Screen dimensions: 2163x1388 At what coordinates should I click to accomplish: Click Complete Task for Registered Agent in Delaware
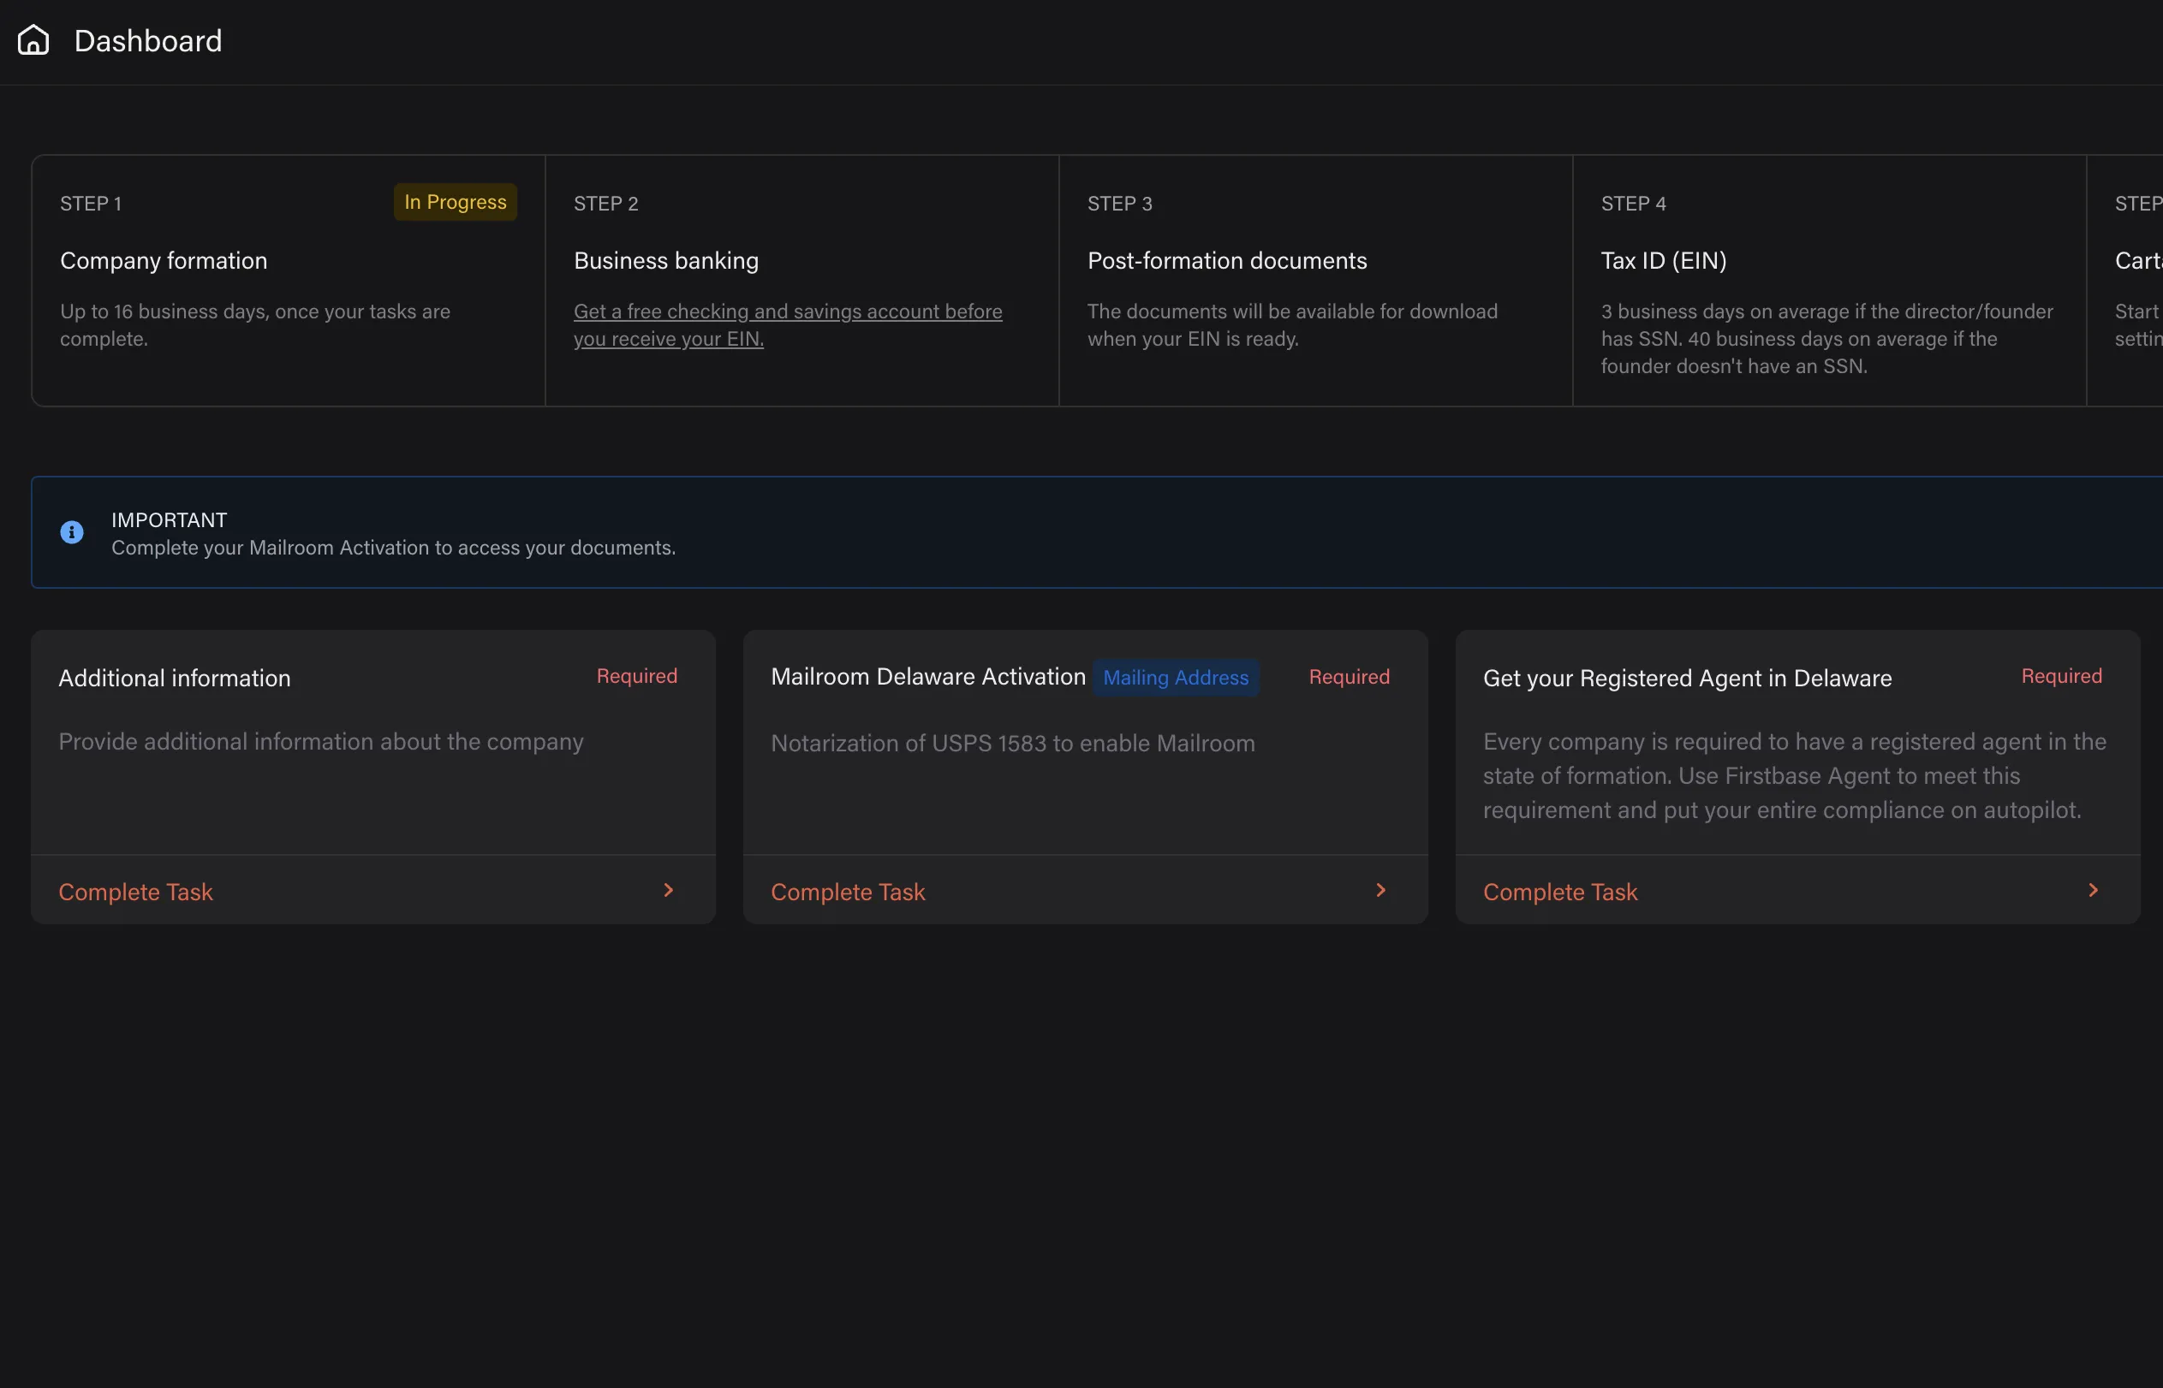coord(1560,892)
